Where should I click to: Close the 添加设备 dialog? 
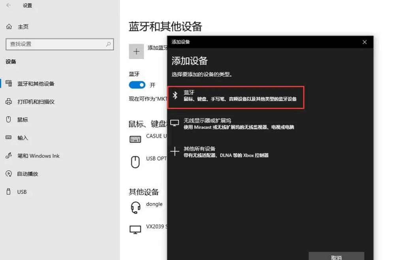[365, 42]
